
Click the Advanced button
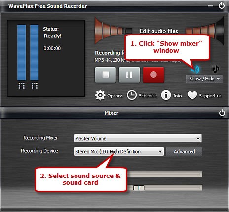(x=184, y=152)
